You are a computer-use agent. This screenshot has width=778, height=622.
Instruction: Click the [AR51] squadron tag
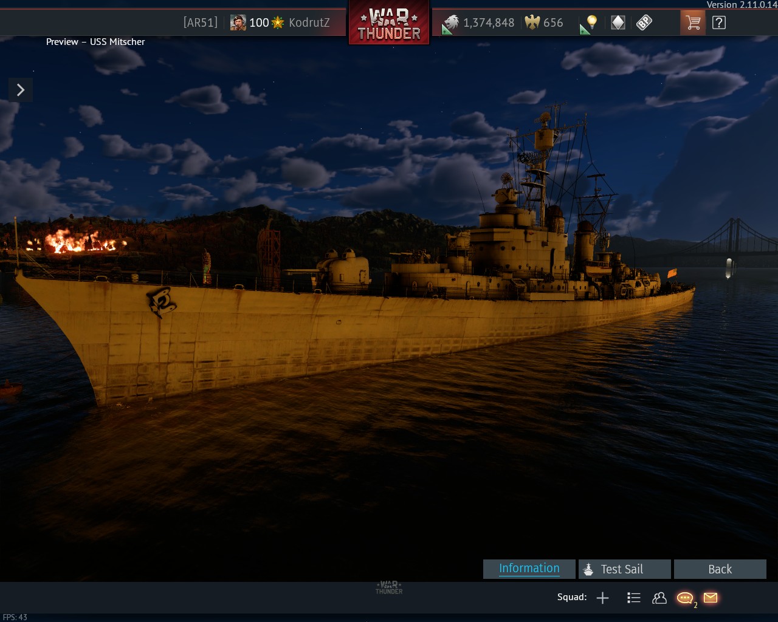coord(201,23)
